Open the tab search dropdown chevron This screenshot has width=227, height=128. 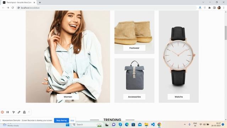(203, 2)
